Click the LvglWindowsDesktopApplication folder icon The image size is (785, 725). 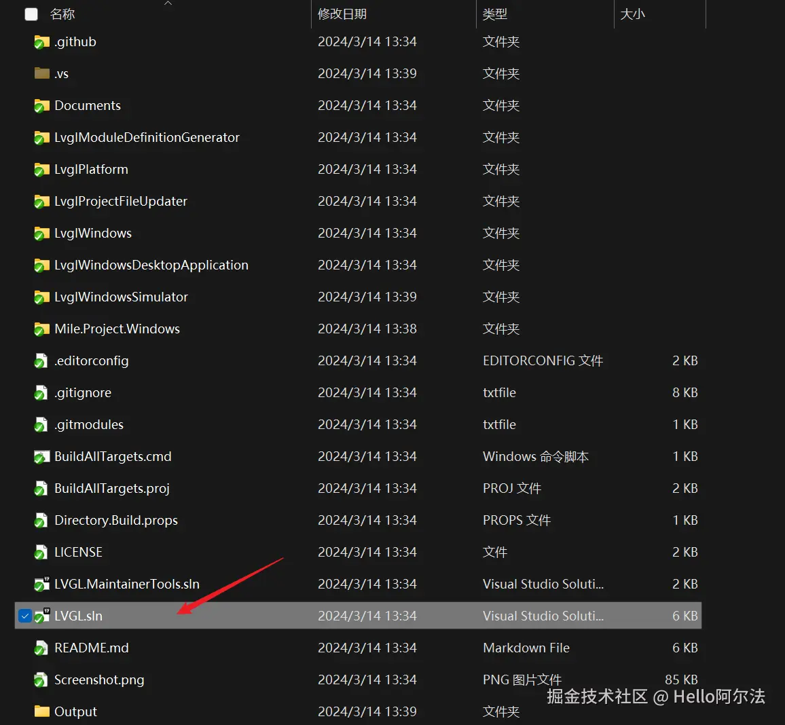click(x=41, y=265)
